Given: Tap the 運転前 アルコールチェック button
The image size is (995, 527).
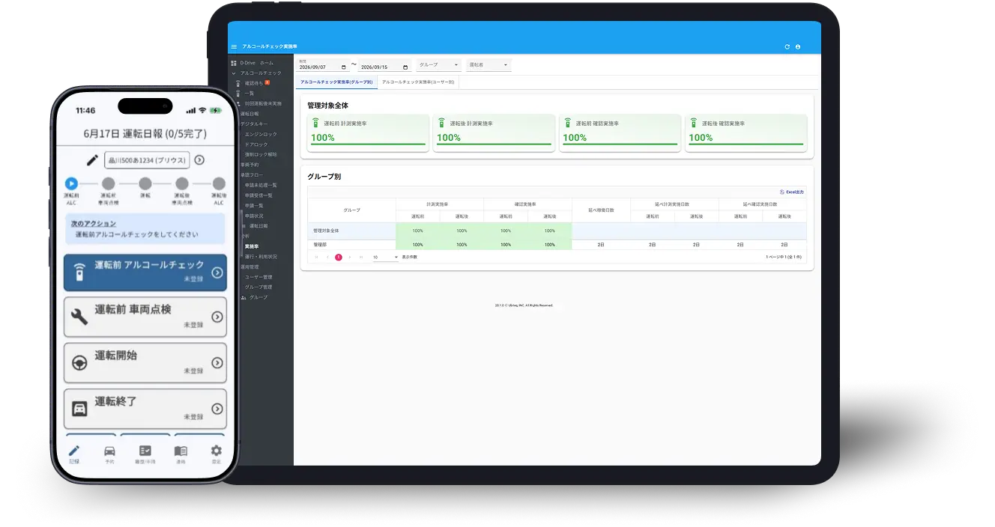Looking at the screenshot, I should pyautogui.click(x=145, y=272).
